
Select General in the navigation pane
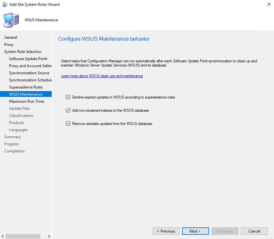tap(11, 37)
